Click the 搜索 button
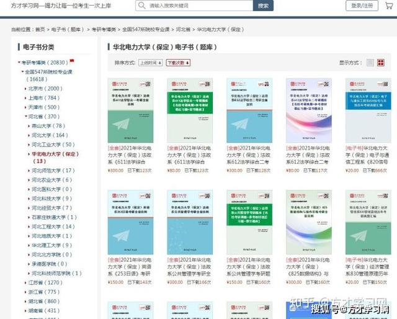 pyautogui.click(x=263, y=6)
